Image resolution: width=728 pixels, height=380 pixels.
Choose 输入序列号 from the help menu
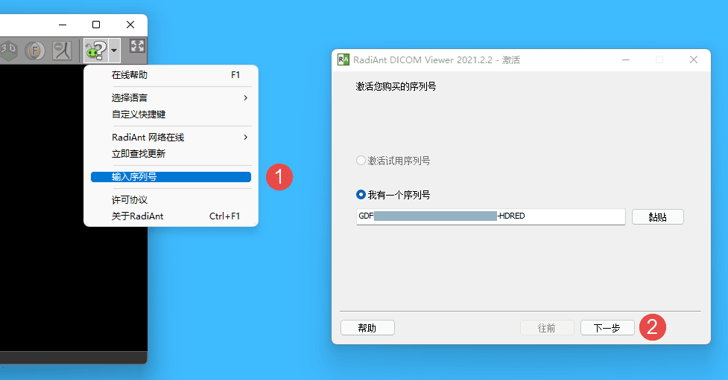171,177
